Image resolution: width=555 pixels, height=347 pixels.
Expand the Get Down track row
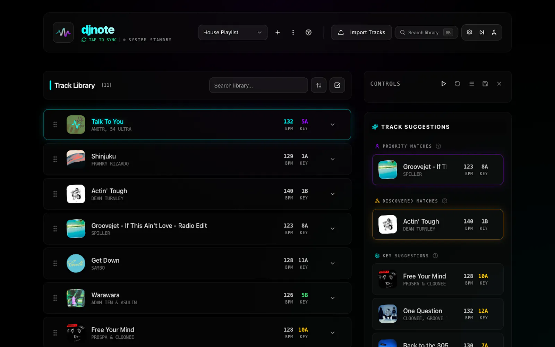332,263
